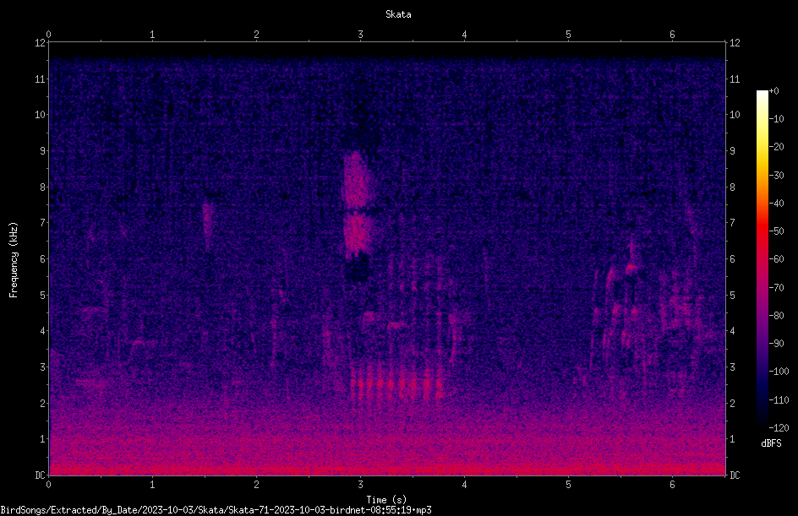
Task: Click the "-120" value on the color scale
Action: (779, 428)
